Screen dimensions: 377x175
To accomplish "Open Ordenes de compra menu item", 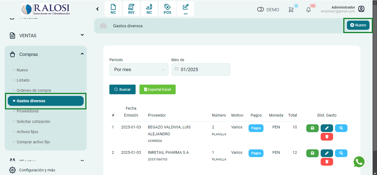I will point(34,90).
